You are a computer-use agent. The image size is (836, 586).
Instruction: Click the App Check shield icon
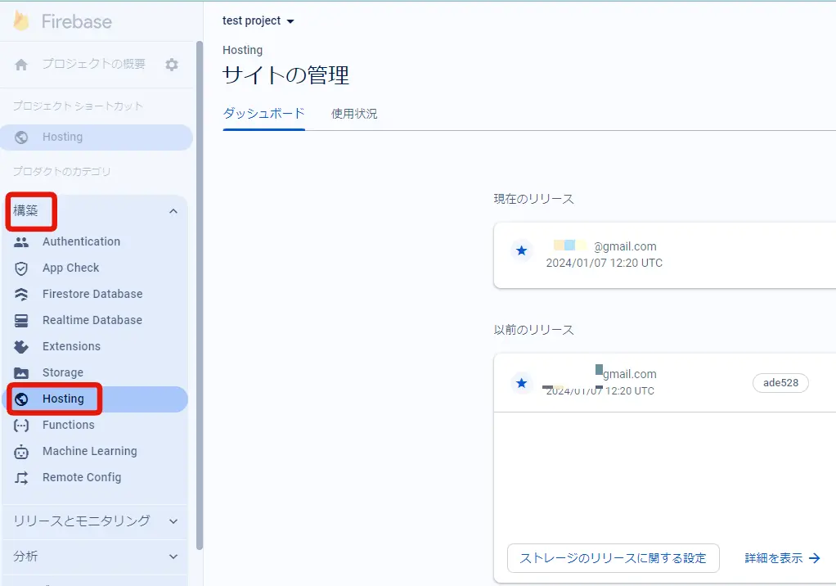(21, 268)
